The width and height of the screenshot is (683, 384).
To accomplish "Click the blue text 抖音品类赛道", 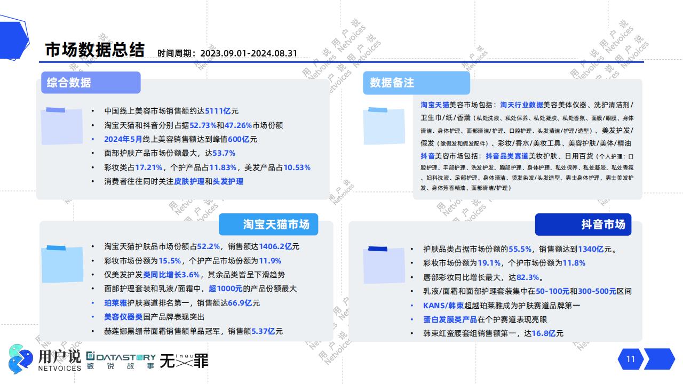I will pos(507,156).
